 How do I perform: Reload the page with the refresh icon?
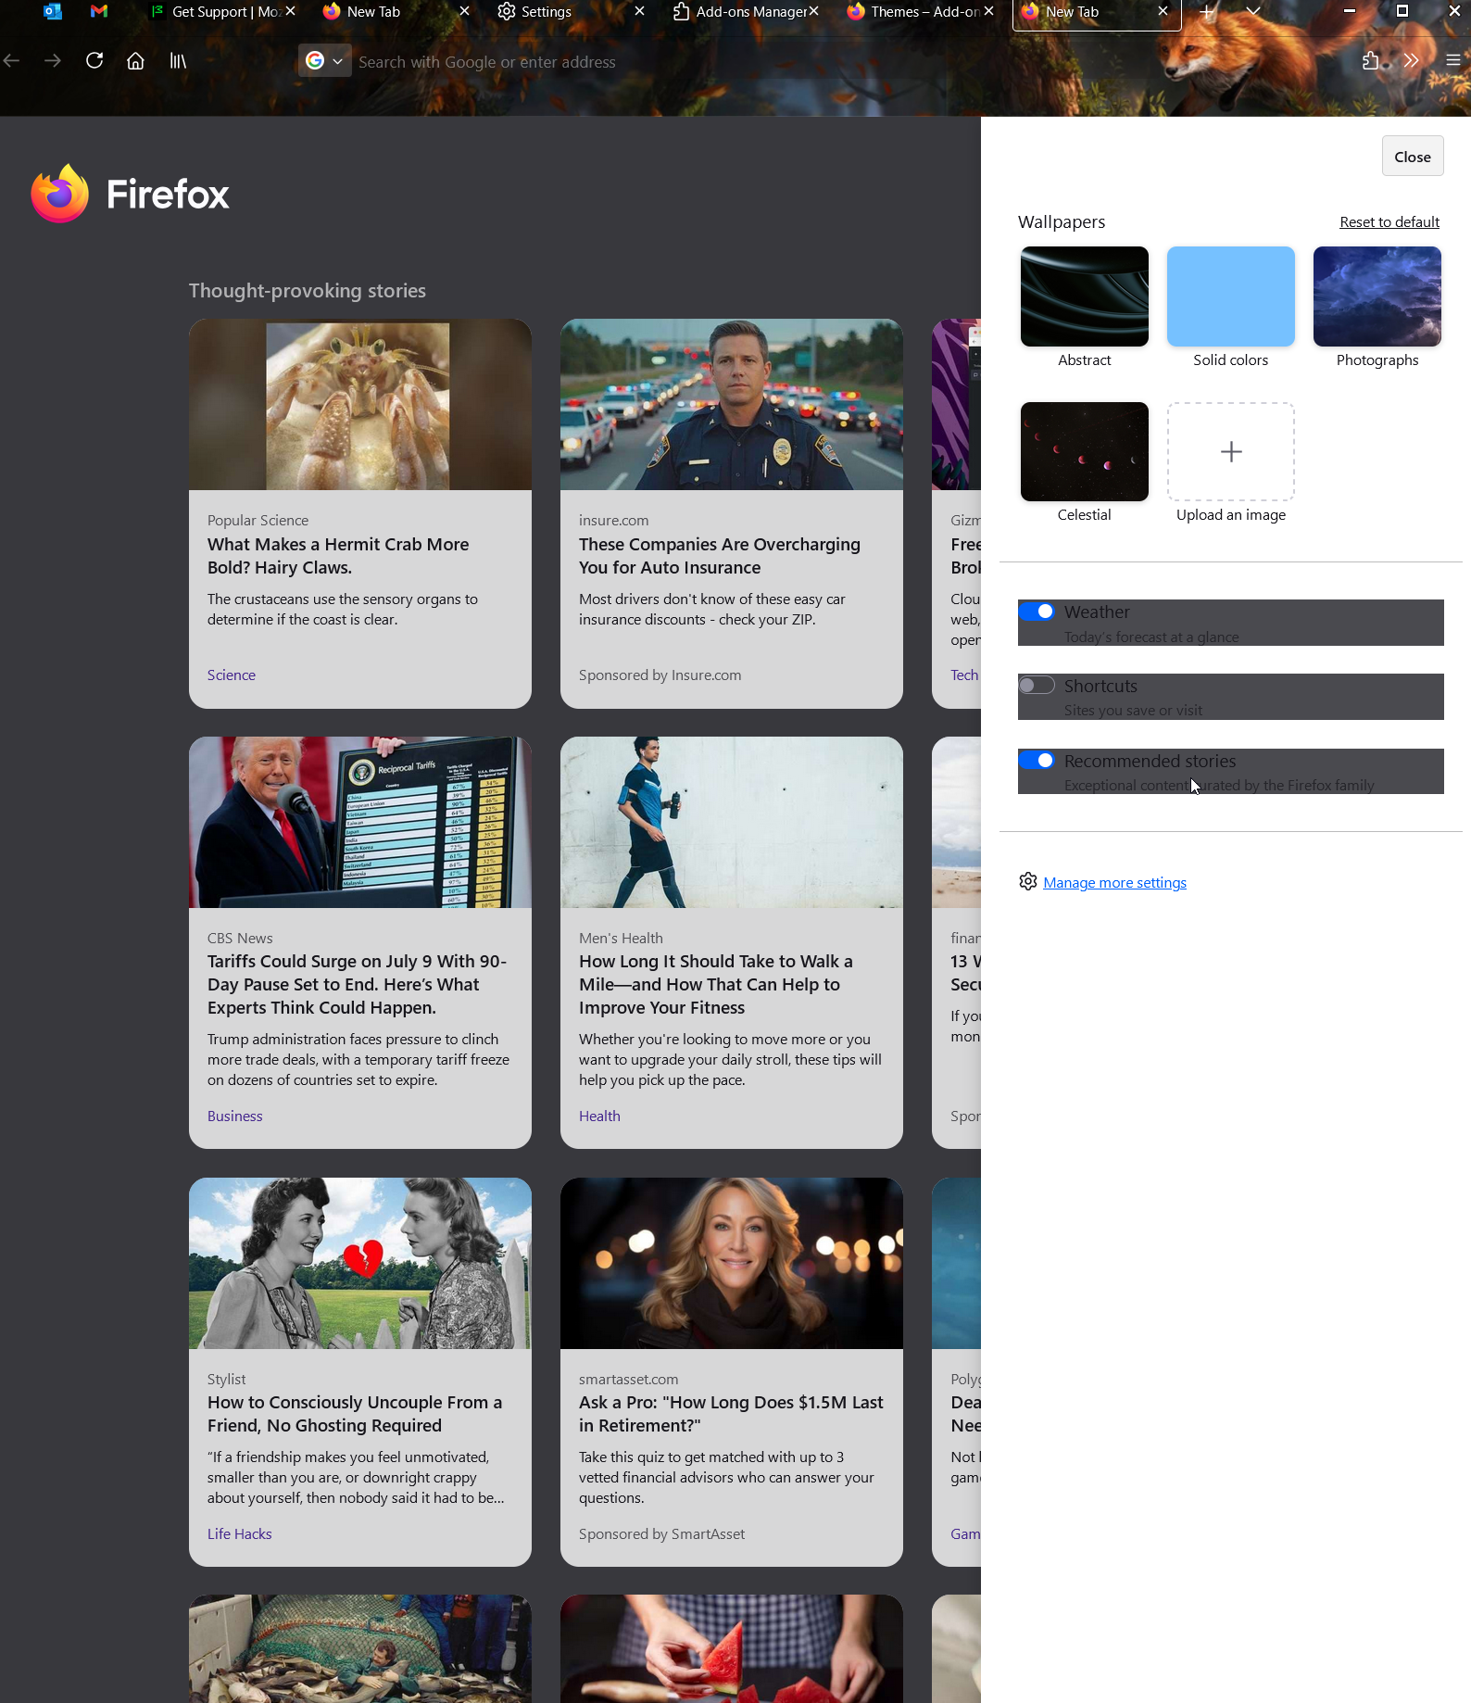click(94, 61)
